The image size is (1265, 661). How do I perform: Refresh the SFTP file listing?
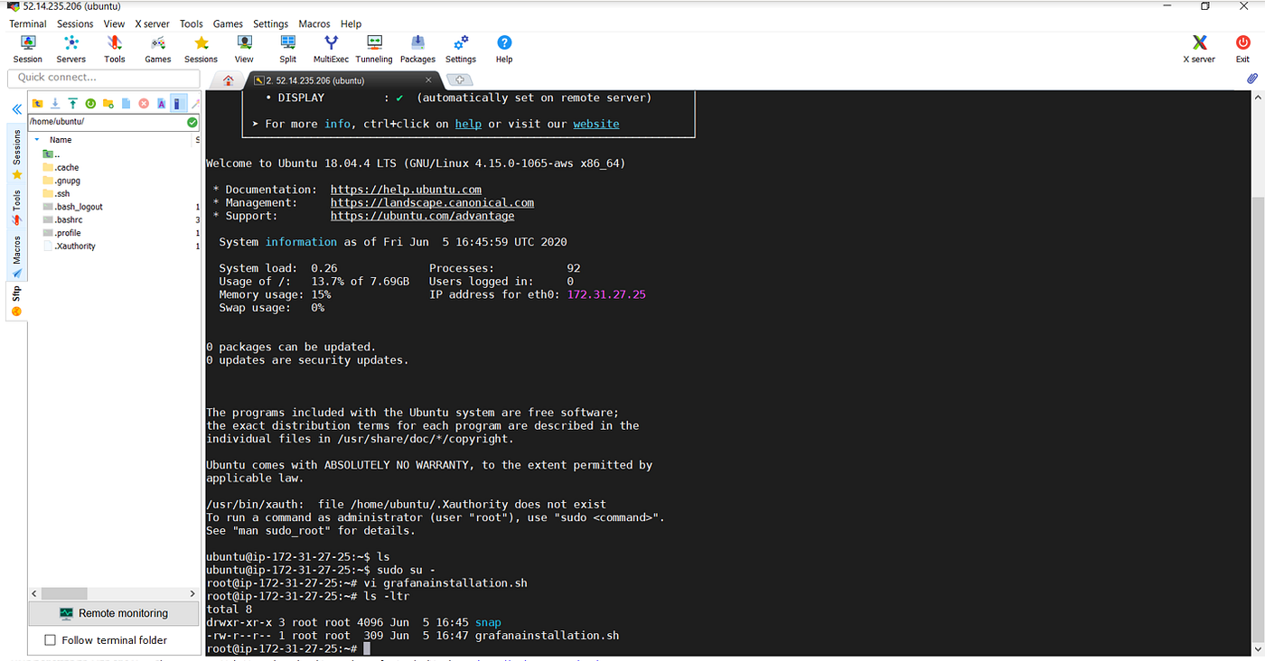[90, 103]
